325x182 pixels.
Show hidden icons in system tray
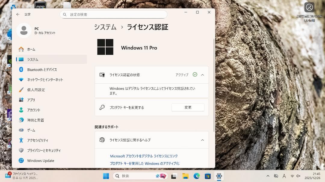[x=268, y=176]
